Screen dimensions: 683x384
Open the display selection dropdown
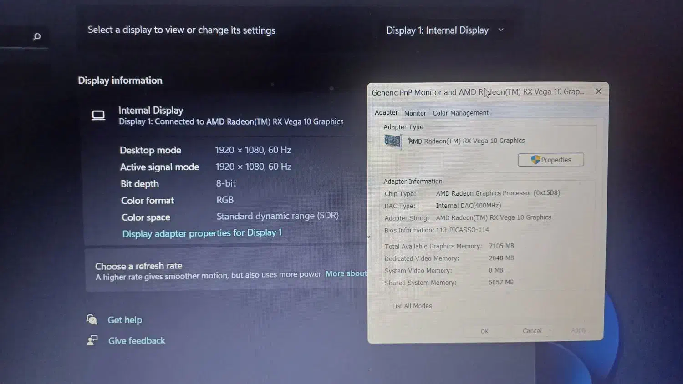point(445,30)
